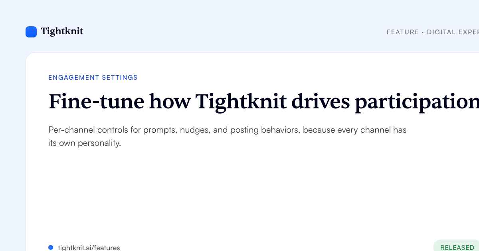Image resolution: width=479 pixels, height=251 pixels.
Task: Click the "Per-channel controls for prompts" description
Action: (x=228, y=136)
